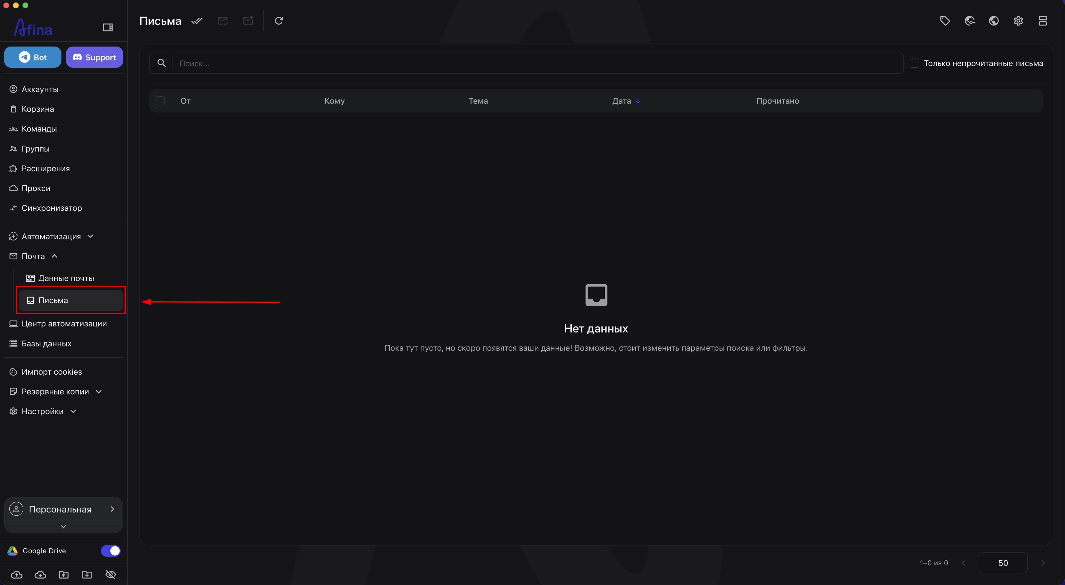Image resolution: width=1065 pixels, height=585 pixels.
Task: Click the empty inbox tray icon
Action: 596,295
